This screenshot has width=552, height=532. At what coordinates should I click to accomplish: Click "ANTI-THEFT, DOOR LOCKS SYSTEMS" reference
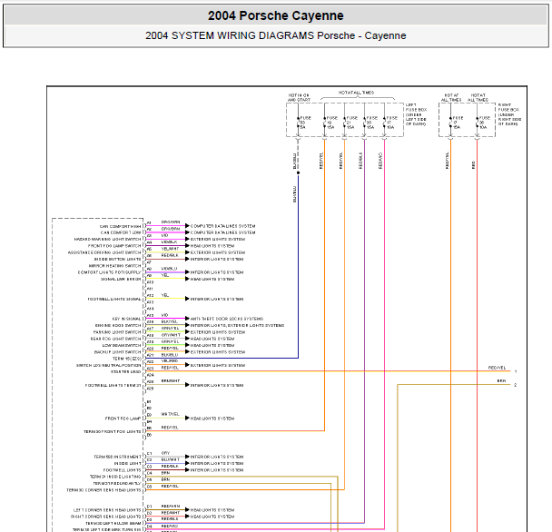coord(227,319)
